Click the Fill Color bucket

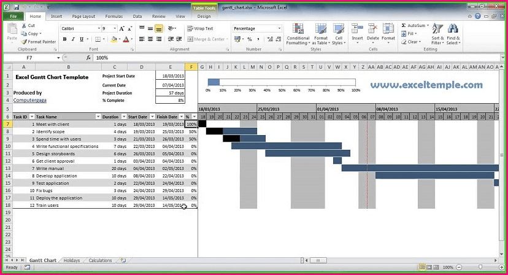pyautogui.click(x=114, y=39)
